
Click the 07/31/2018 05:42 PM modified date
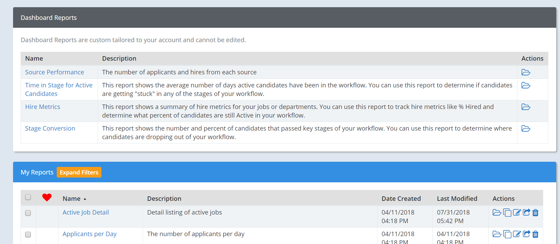[x=453, y=217]
